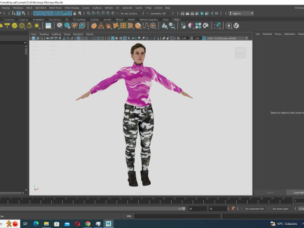
Task: Click the V-Ray logo shelf icon
Action: pyautogui.click(x=236, y=26)
